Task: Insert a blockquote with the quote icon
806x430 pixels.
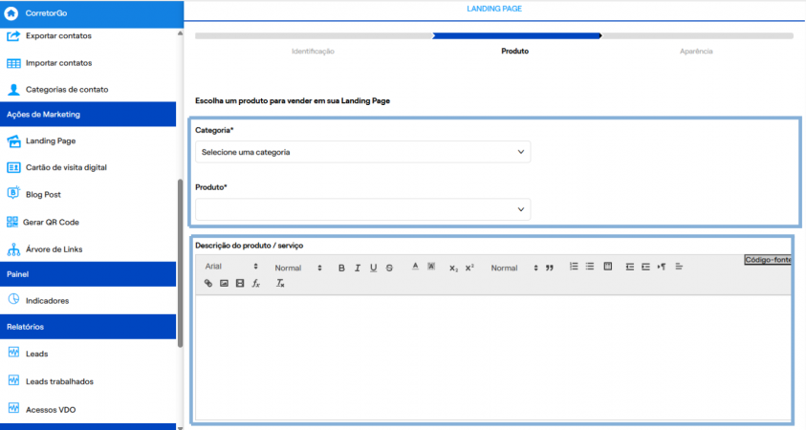Action: [550, 268]
